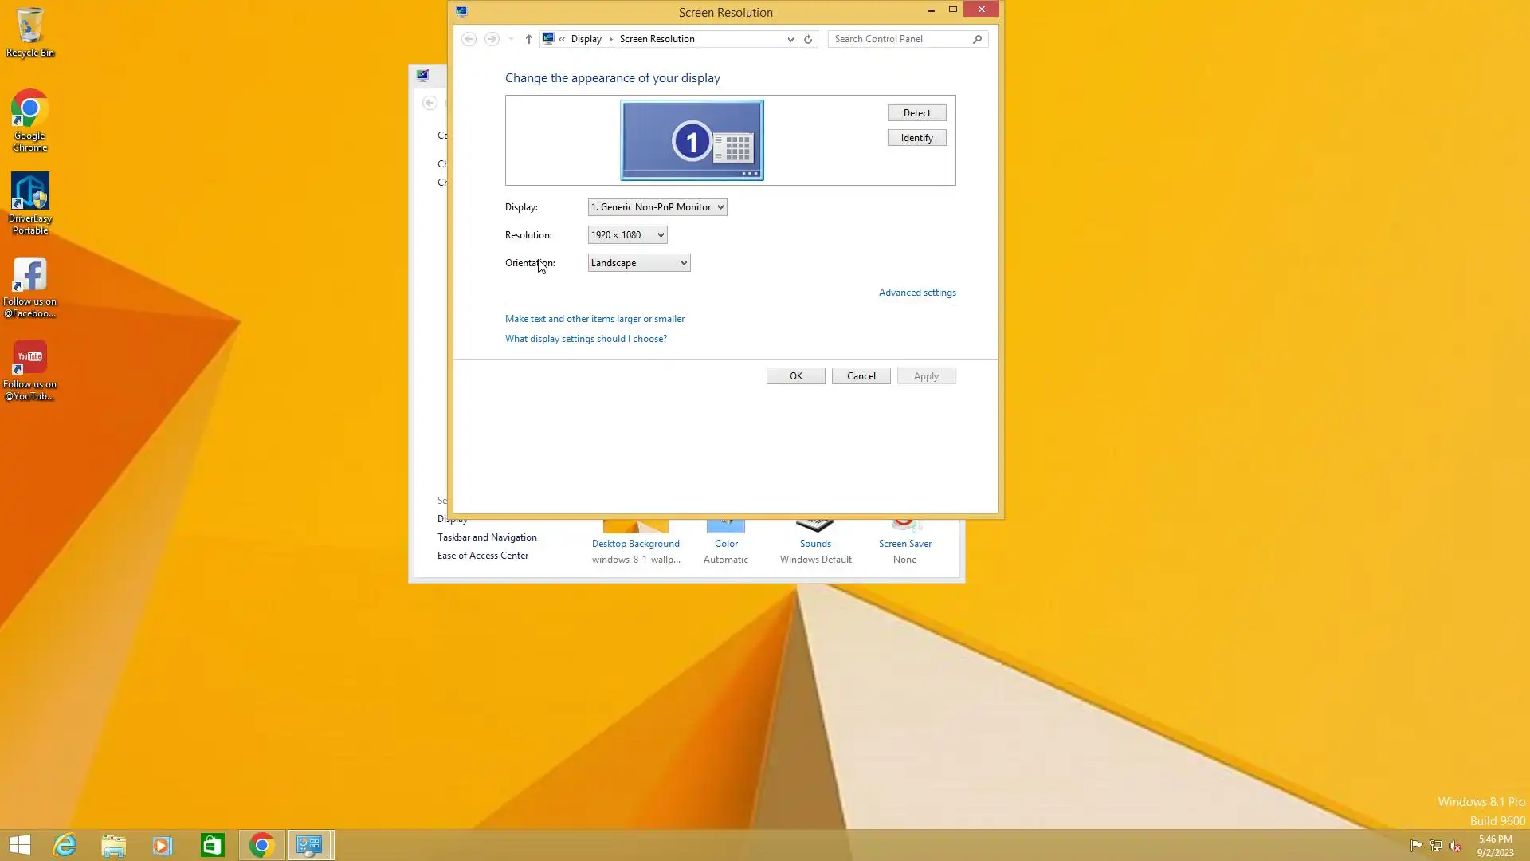Open Windows Store taskbar icon

[212, 845]
